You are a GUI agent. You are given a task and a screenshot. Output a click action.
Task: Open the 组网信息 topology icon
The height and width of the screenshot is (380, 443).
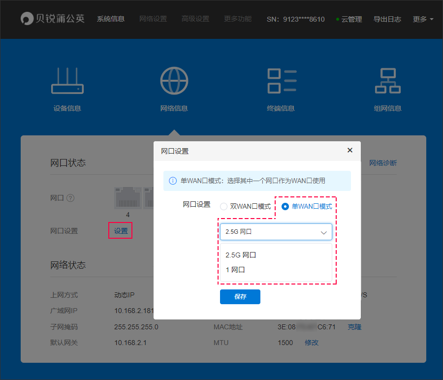coord(388,81)
